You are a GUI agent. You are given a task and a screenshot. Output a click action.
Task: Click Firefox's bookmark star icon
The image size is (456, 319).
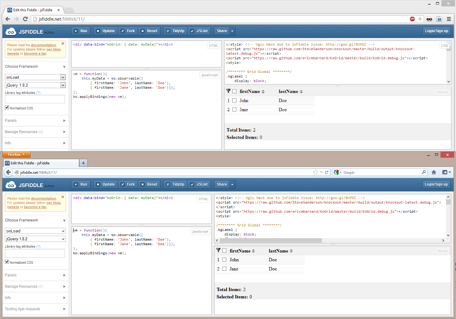point(316,172)
